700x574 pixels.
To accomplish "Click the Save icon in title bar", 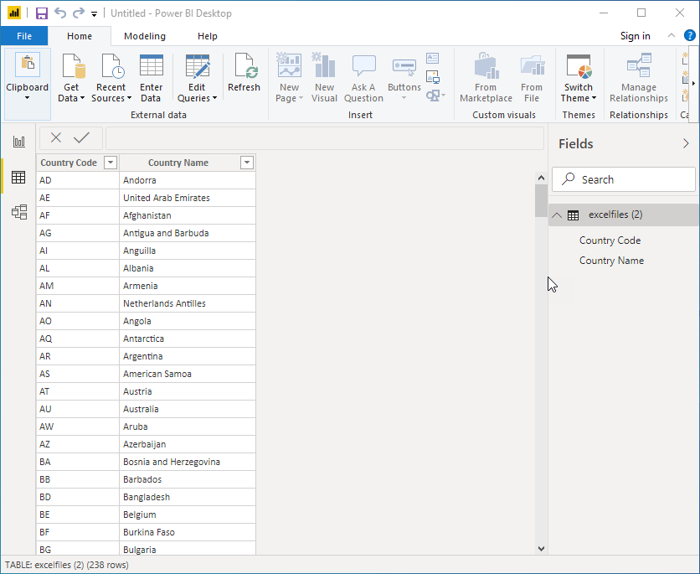I will pyautogui.click(x=41, y=13).
